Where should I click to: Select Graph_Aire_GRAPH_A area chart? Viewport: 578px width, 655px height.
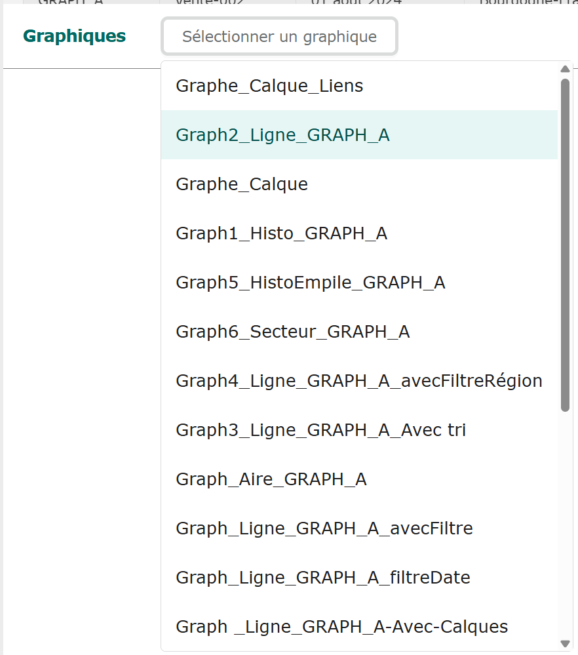pos(271,479)
